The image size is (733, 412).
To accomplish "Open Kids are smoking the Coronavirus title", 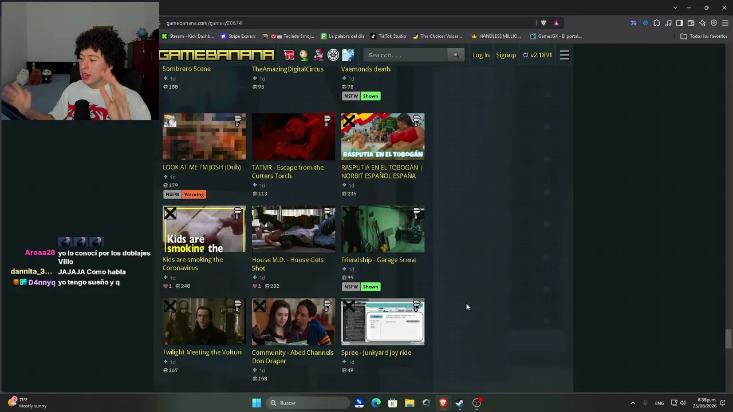I will tap(193, 264).
